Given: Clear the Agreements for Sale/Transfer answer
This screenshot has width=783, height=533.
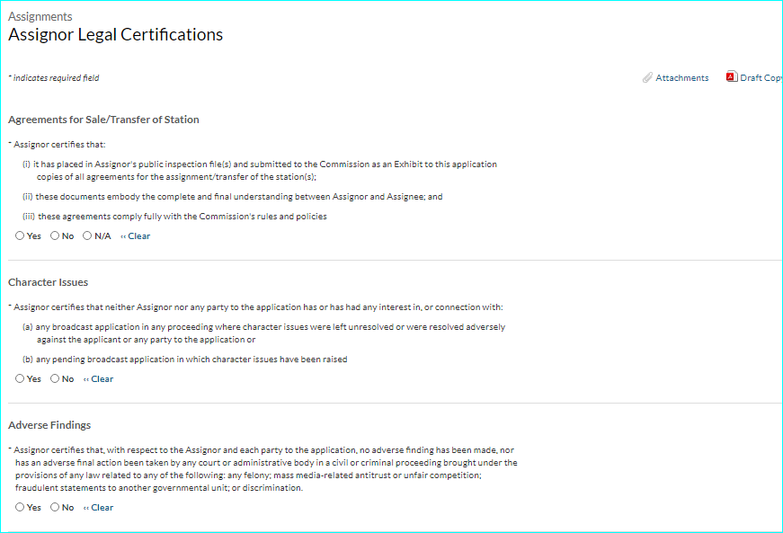Looking at the screenshot, I should coord(136,236).
